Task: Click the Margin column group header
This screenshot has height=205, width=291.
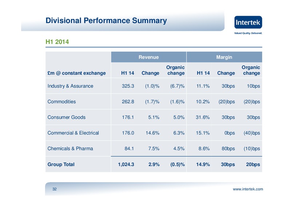Action: (224, 57)
